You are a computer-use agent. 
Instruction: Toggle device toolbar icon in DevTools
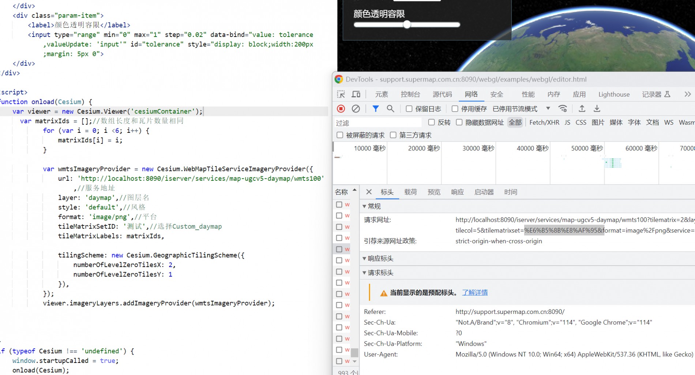tap(356, 94)
